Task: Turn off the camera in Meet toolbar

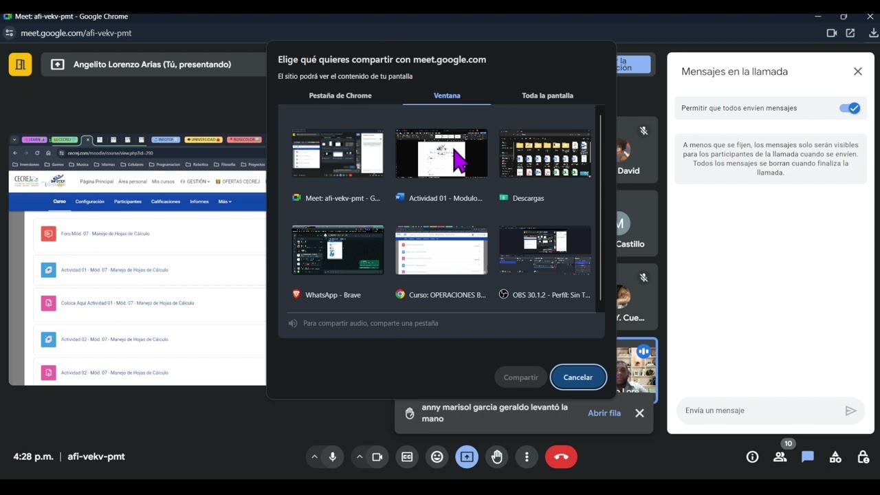Action: [x=377, y=457]
